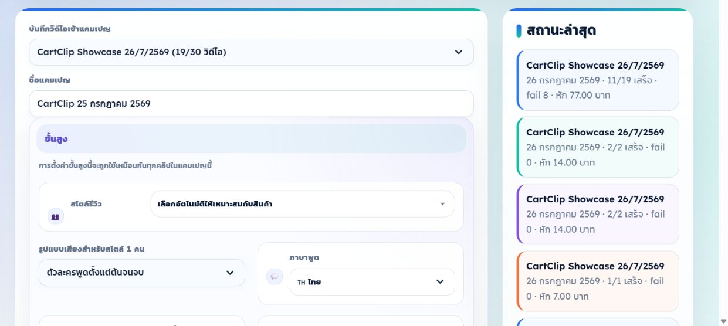Open the purple status card with 2/2 เสร็จ

(598, 214)
